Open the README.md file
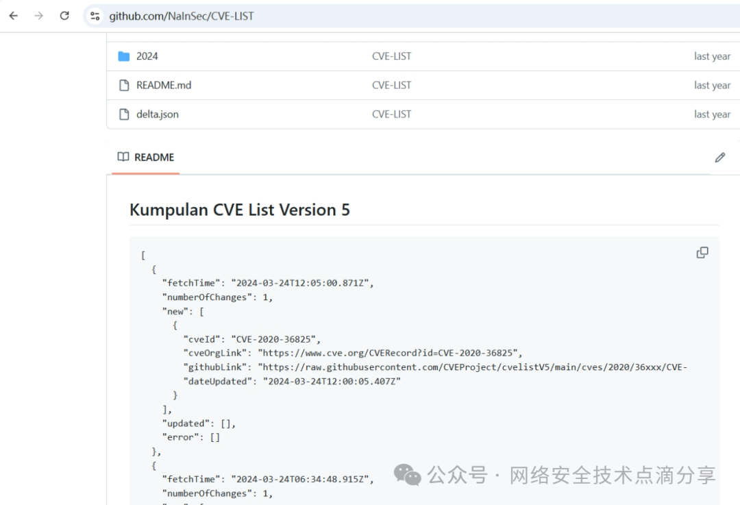 click(164, 86)
